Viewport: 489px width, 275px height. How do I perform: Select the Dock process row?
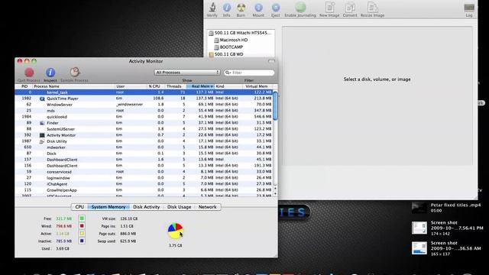tap(144, 154)
